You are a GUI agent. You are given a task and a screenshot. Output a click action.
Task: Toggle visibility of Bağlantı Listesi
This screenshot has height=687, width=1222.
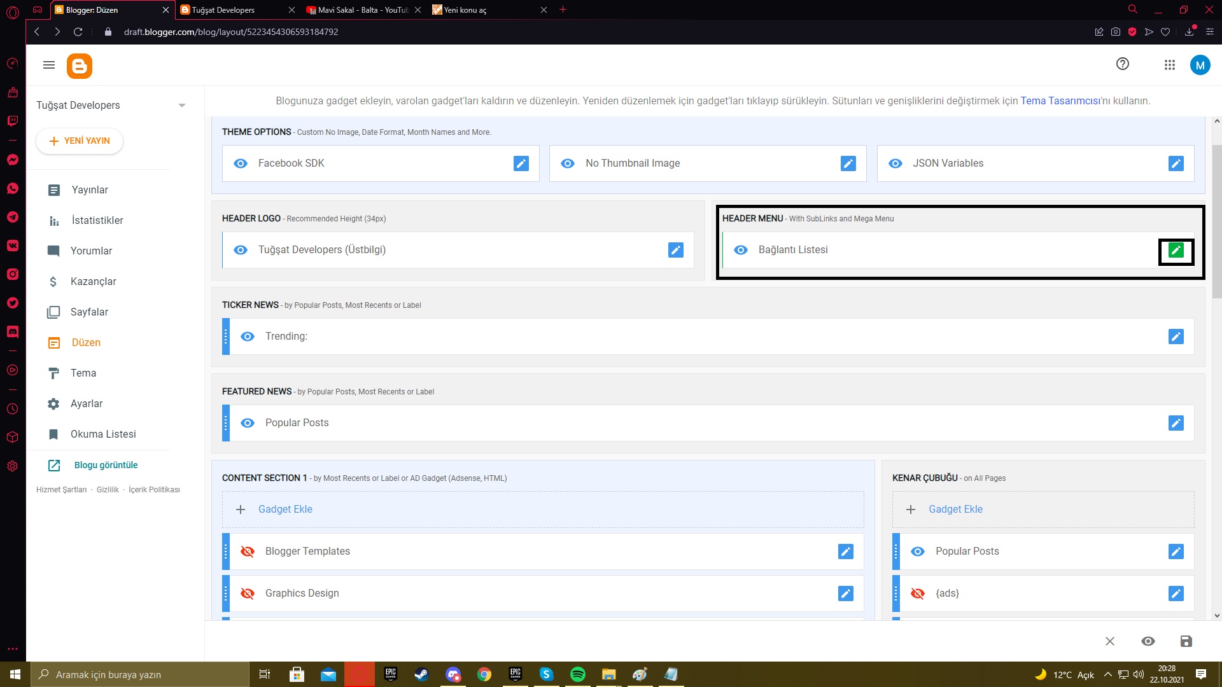click(741, 250)
